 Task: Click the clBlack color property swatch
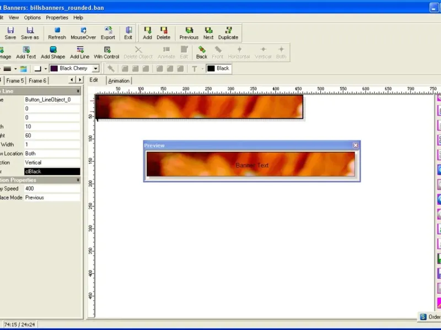pos(52,172)
